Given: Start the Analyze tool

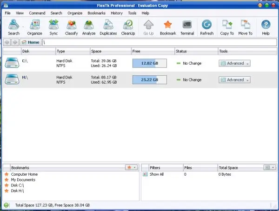Looking at the screenshot, I should (89, 27).
